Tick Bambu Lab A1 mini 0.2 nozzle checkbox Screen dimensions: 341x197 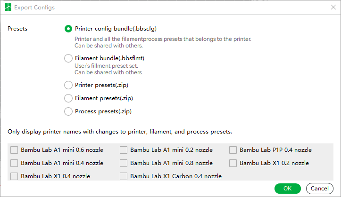(x=124, y=150)
